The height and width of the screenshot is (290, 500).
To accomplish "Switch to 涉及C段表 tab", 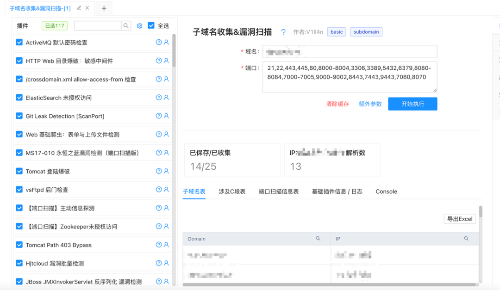I will pos(232,191).
